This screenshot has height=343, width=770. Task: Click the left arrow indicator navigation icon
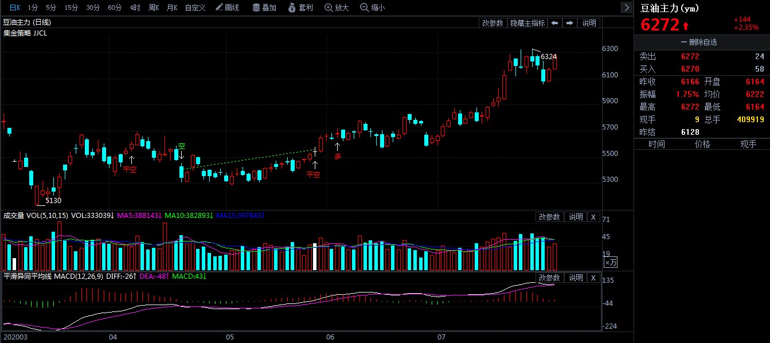click(x=554, y=22)
